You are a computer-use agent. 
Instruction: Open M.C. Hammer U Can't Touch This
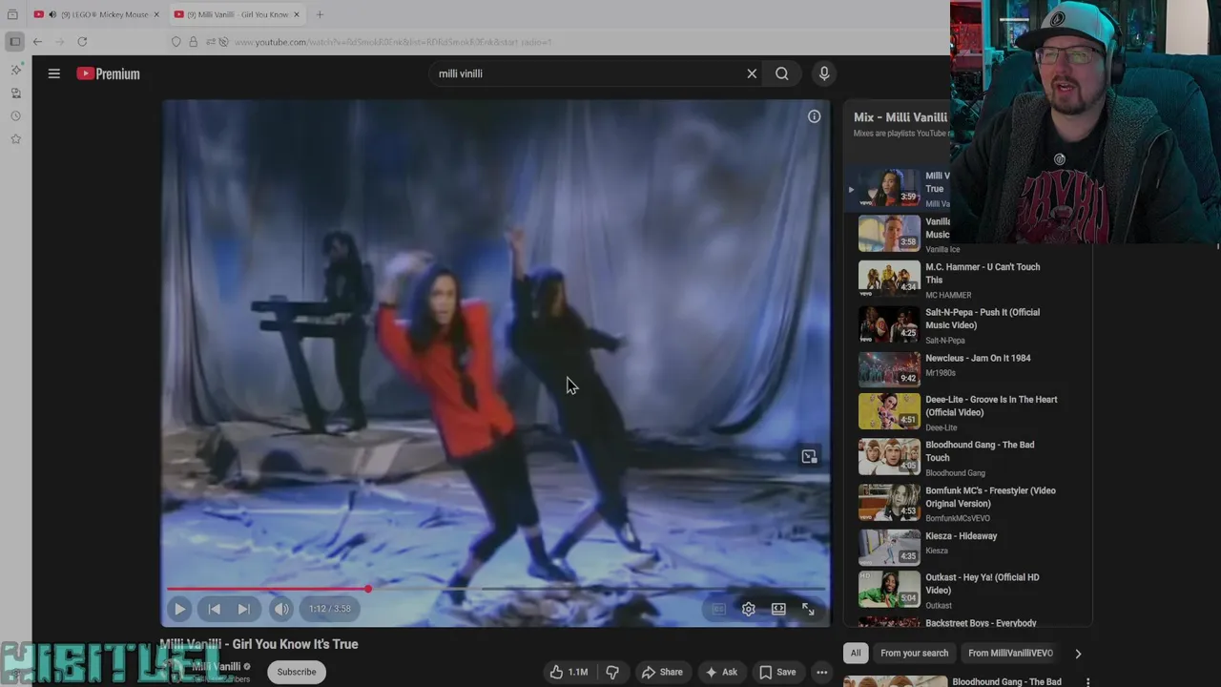tap(983, 273)
